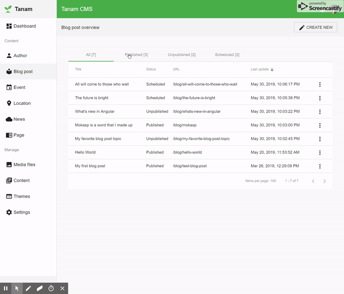Click 'Mokasp is a word that I made up'
Screen dimensions: 344x294
tap(104, 125)
